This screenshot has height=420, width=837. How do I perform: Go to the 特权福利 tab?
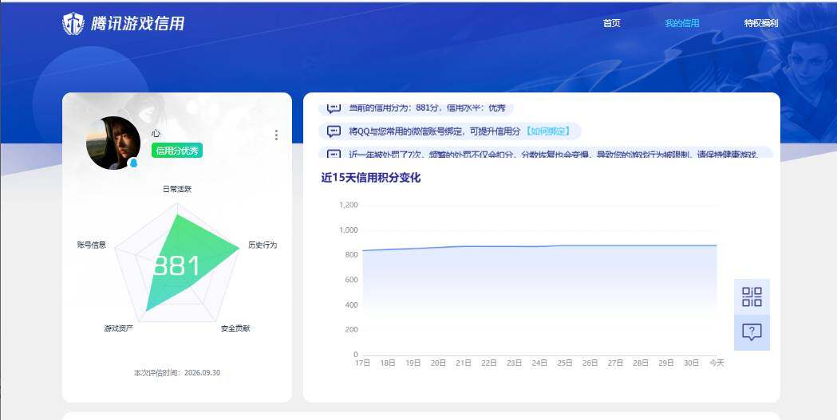pyautogui.click(x=761, y=23)
